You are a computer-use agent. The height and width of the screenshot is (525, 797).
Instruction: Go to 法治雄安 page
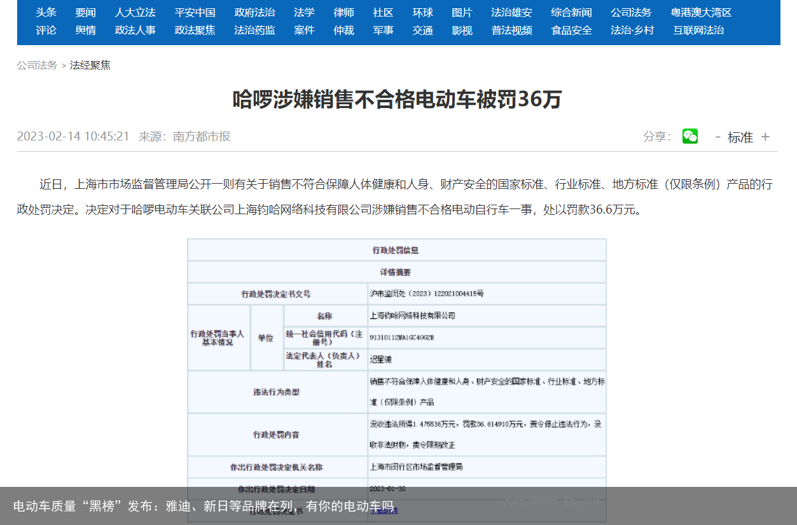pyautogui.click(x=511, y=12)
